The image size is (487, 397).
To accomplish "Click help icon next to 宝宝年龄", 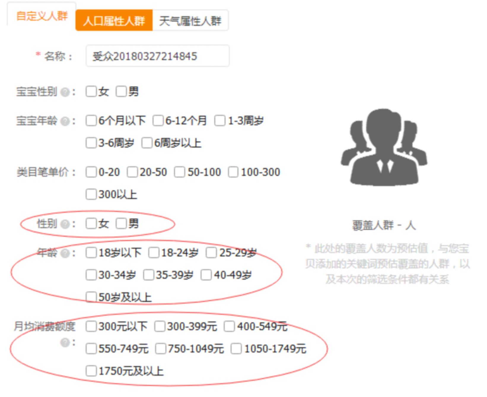I will [x=65, y=121].
